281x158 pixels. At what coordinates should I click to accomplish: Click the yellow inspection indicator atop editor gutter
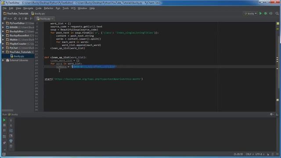[x=278, y=23]
